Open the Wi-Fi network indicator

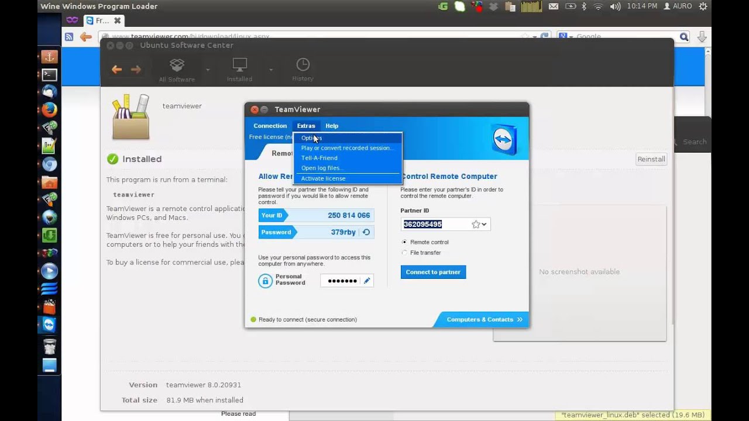pos(598,6)
